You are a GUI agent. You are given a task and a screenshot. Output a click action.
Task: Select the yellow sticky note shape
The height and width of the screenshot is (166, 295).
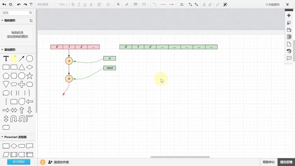point(14,58)
